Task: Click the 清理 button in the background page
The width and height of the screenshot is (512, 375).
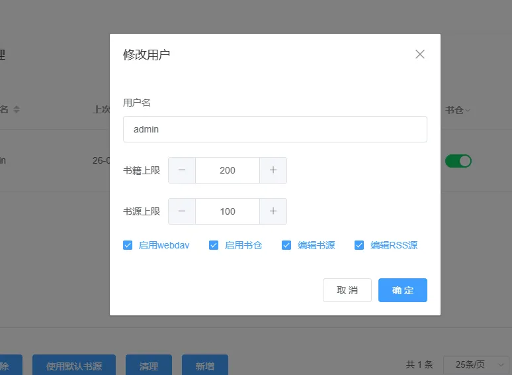Action: pyautogui.click(x=149, y=366)
